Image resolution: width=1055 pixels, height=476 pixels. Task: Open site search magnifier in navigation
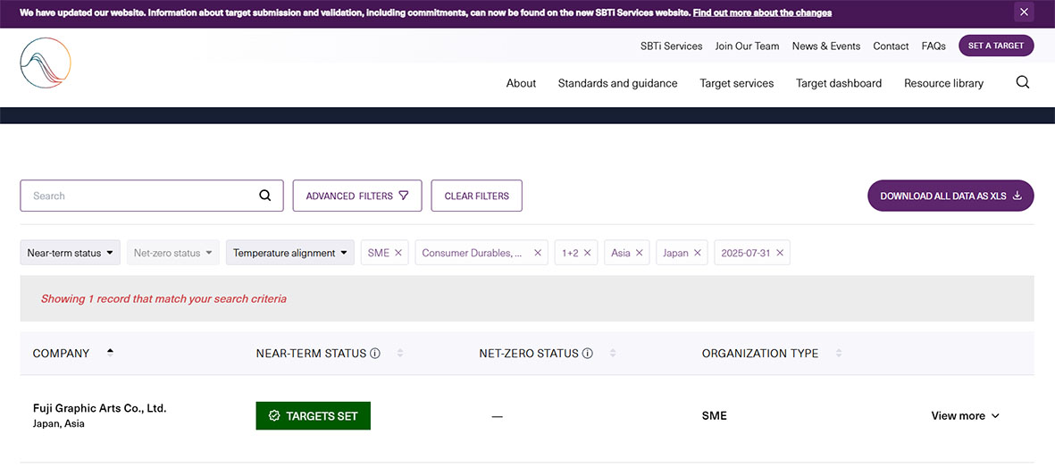1022,83
